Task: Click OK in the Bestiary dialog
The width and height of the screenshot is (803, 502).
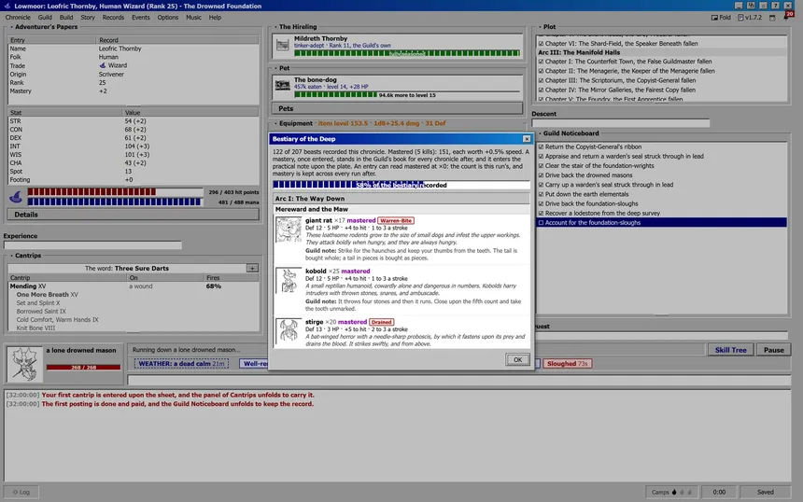Action: [517, 360]
